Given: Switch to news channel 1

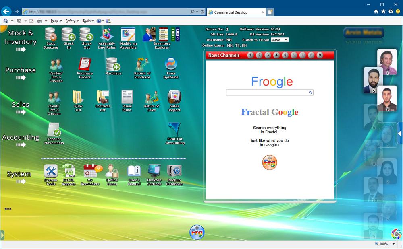Looking at the screenshot, I should pyautogui.click(x=250, y=55).
